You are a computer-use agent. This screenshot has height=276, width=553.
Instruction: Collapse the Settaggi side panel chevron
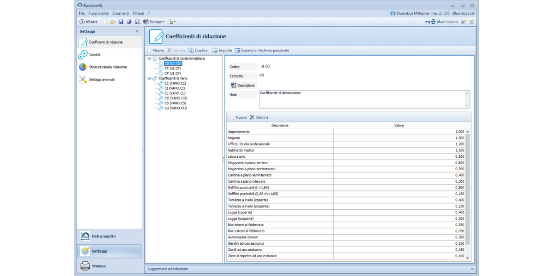coord(137,31)
